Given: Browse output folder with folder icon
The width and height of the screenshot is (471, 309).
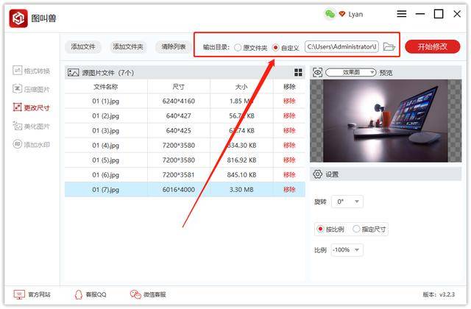Looking at the screenshot, I should tap(389, 47).
